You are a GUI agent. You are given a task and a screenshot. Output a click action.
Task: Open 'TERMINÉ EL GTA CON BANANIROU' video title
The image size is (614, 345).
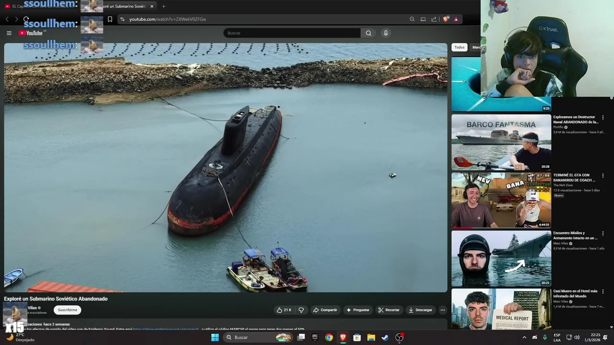[574, 178]
